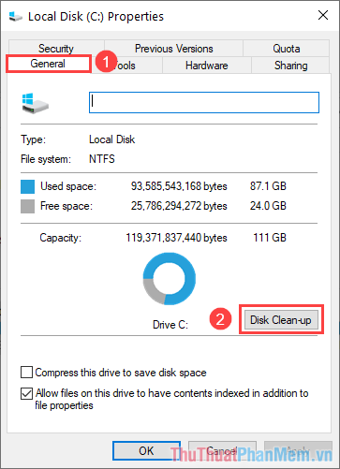Click the red number 1 marker

click(106, 62)
